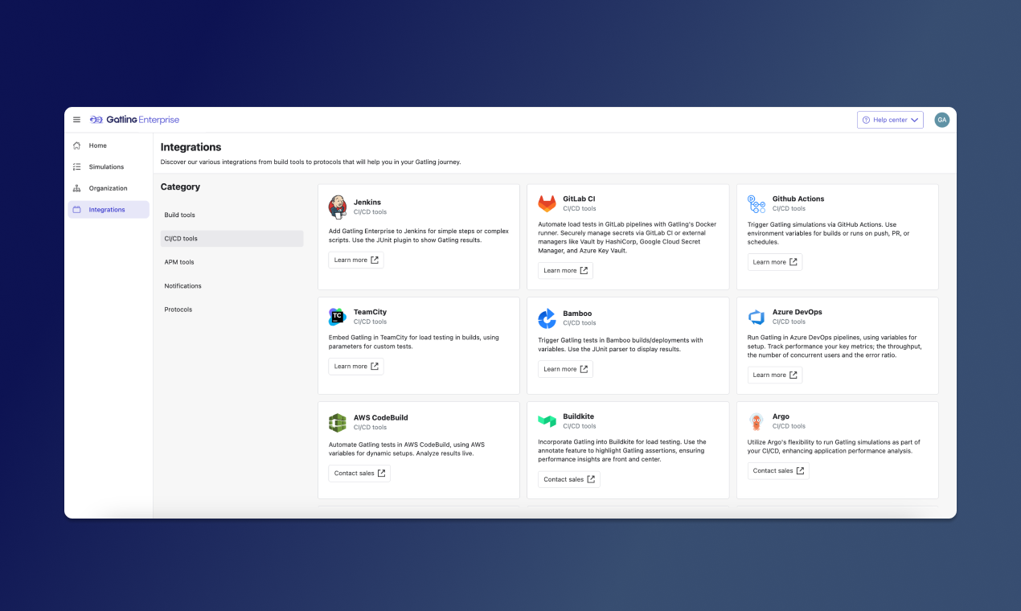Viewport: 1021px width, 611px height.
Task: Select Notifications category
Action: point(232,286)
